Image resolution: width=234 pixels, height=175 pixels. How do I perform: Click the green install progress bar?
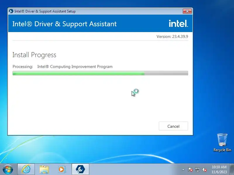[x=100, y=73]
